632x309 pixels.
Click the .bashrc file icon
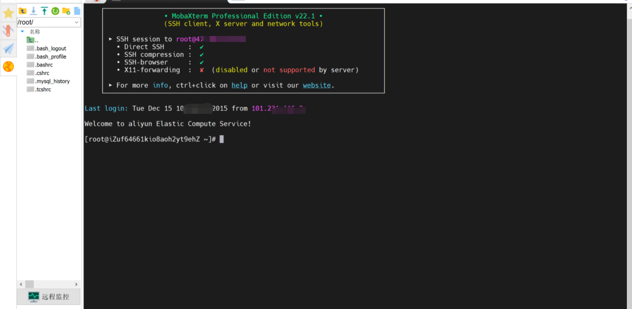[x=30, y=65]
